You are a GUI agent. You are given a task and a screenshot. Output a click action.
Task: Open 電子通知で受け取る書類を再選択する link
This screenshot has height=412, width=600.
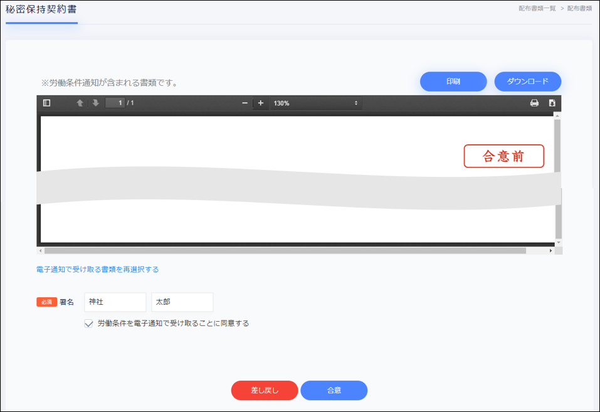[98, 270]
